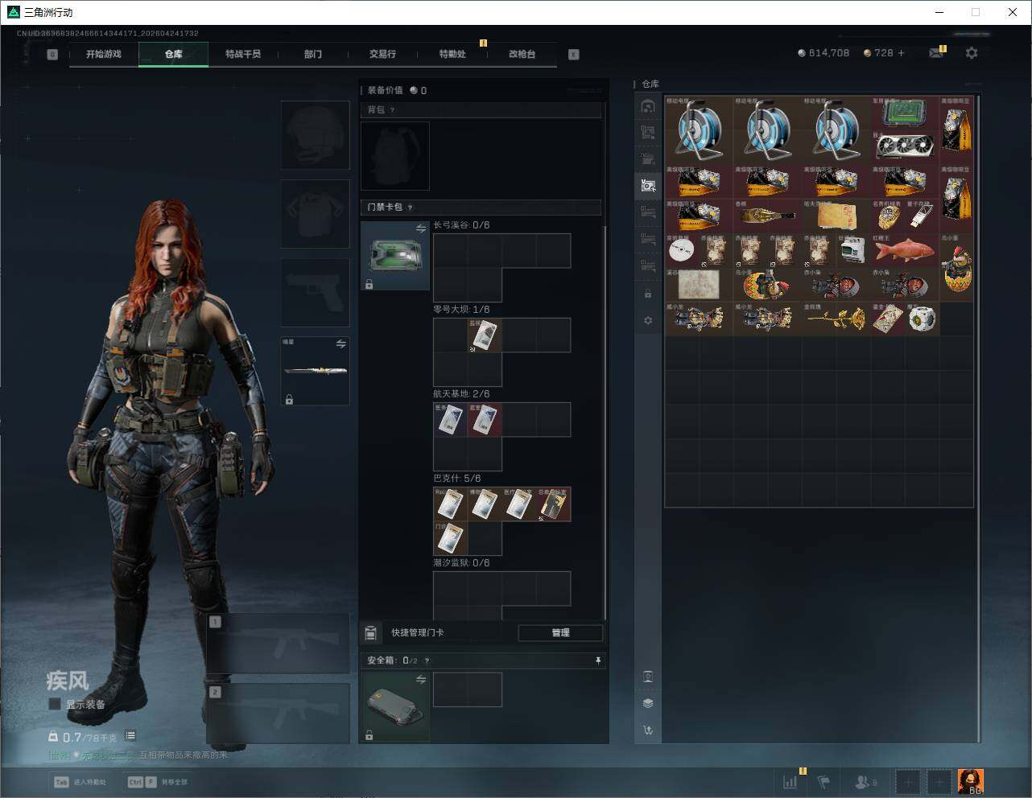Click the quick keycard management icon

371,633
